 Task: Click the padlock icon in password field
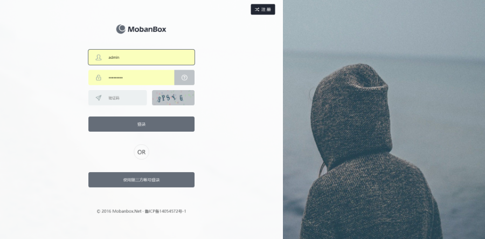tap(99, 77)
